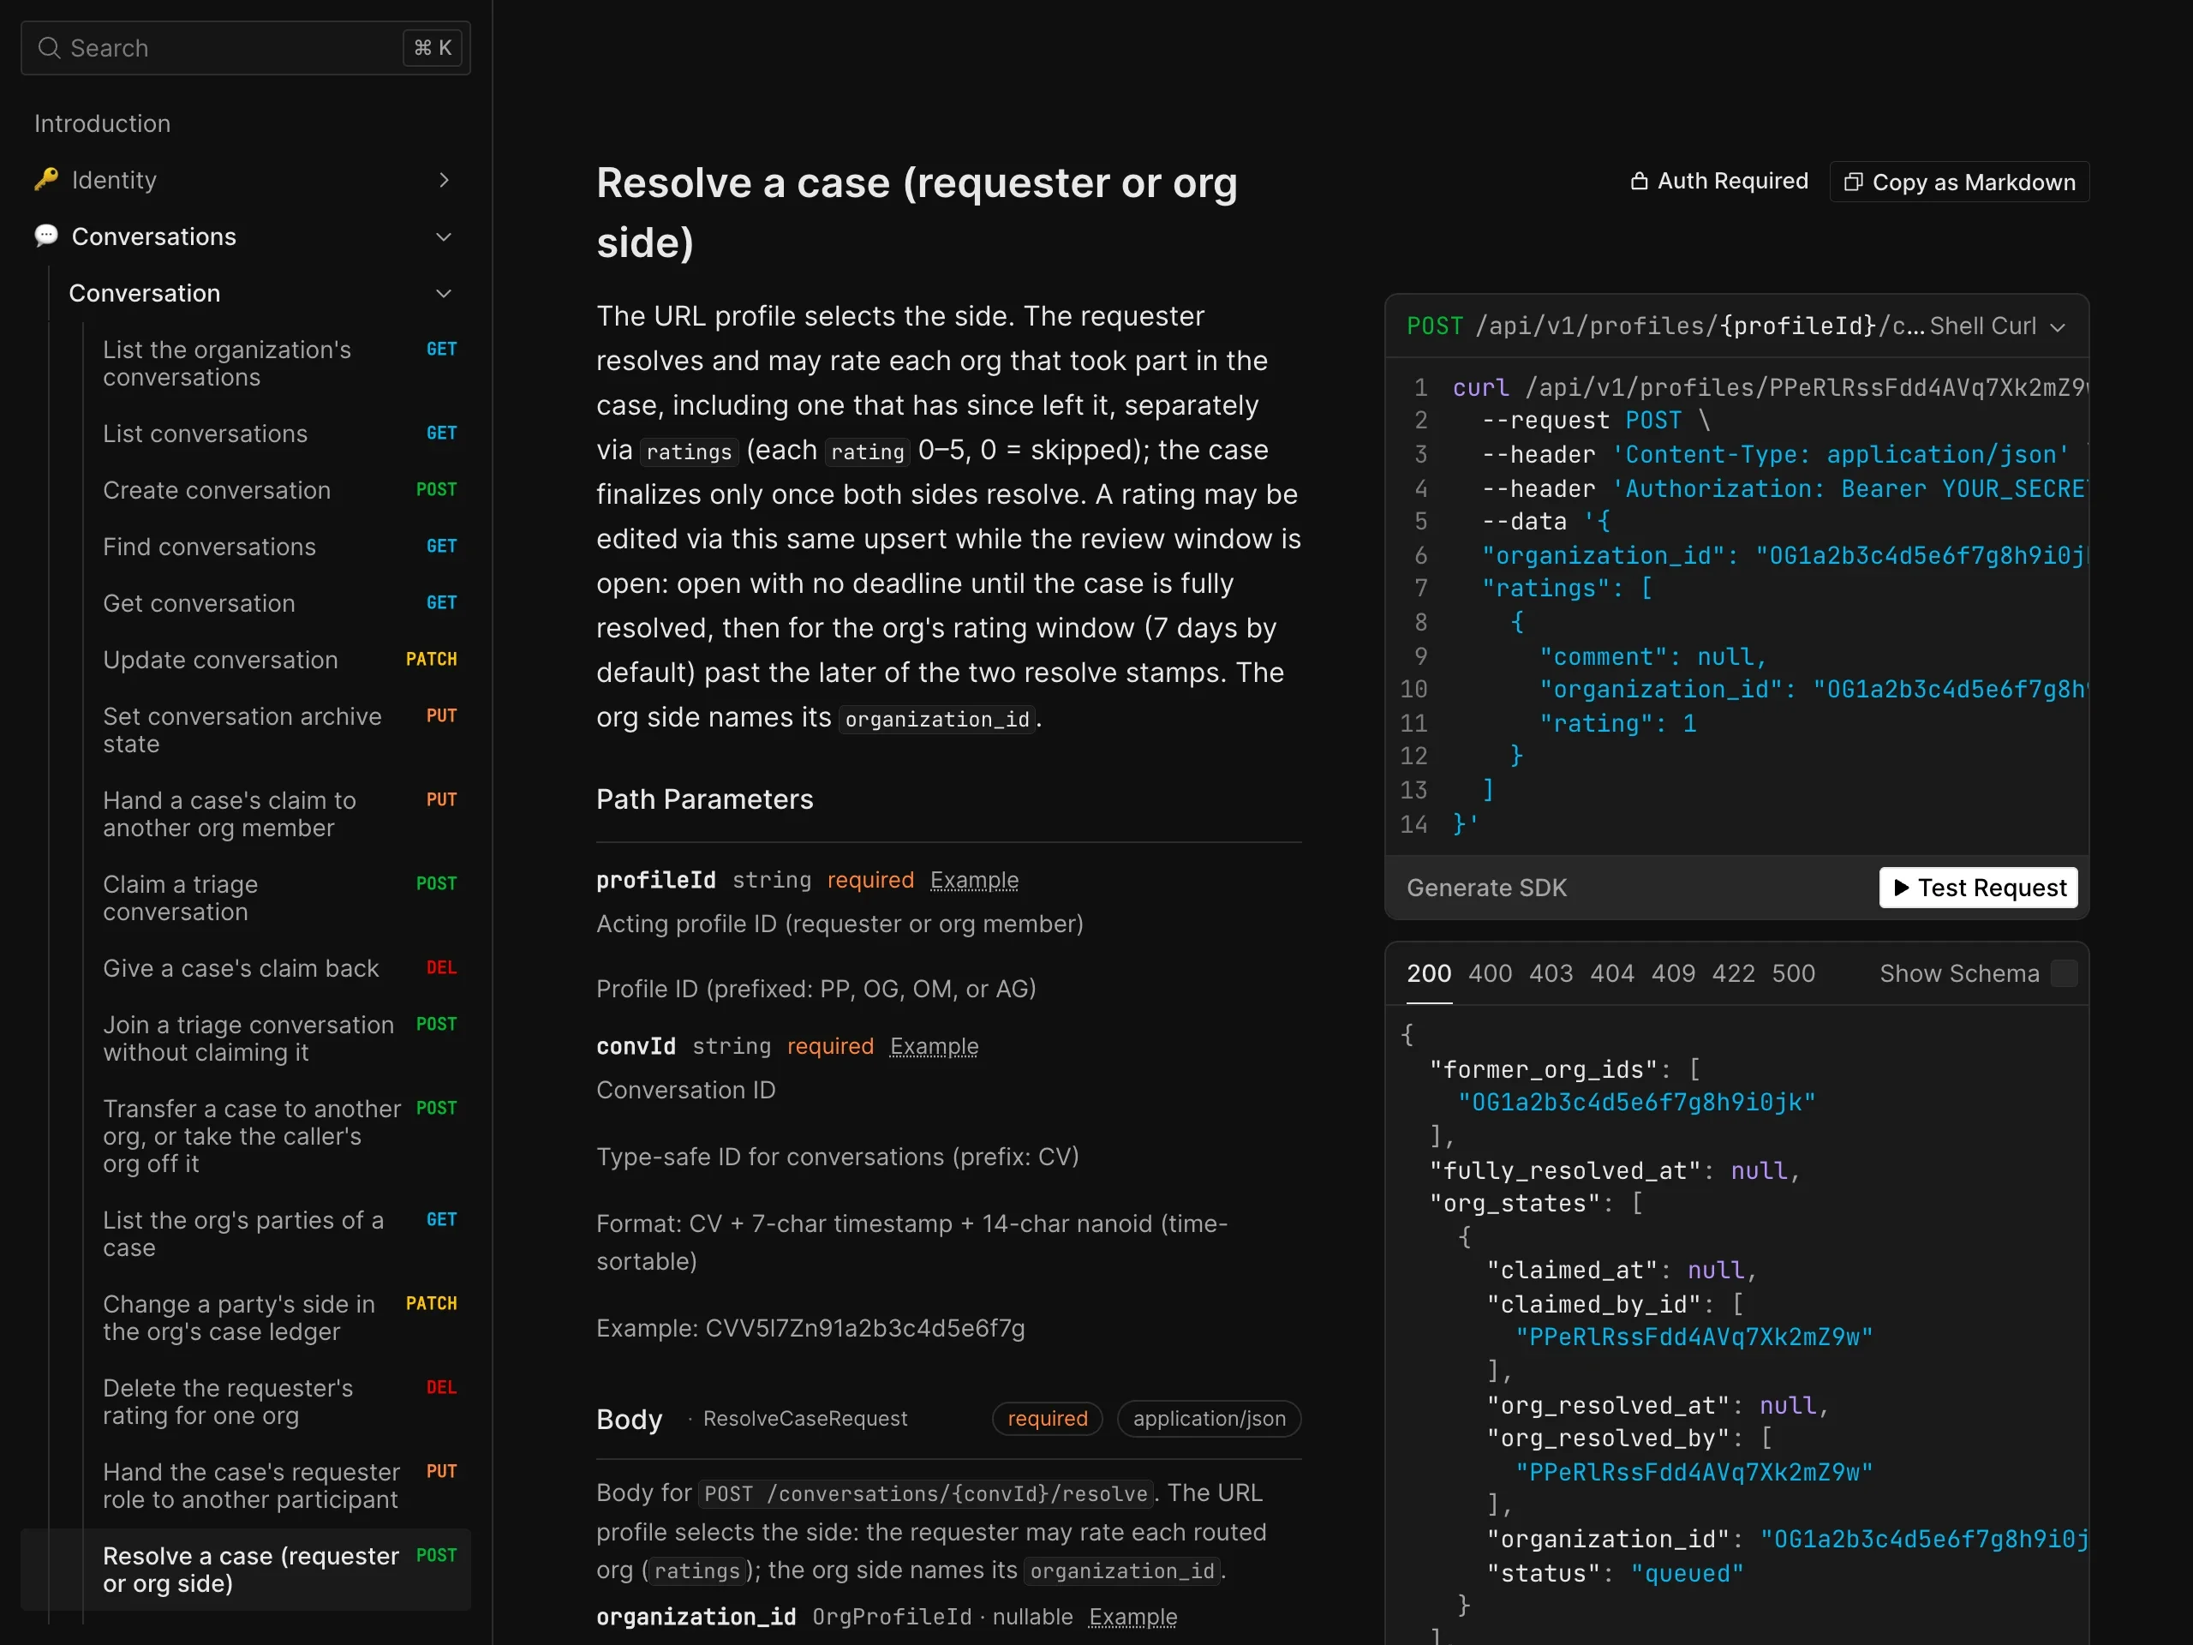Switch to the 500 response tab
The height and width of the screenshot is (1645, 2193).
(1794, 973)
